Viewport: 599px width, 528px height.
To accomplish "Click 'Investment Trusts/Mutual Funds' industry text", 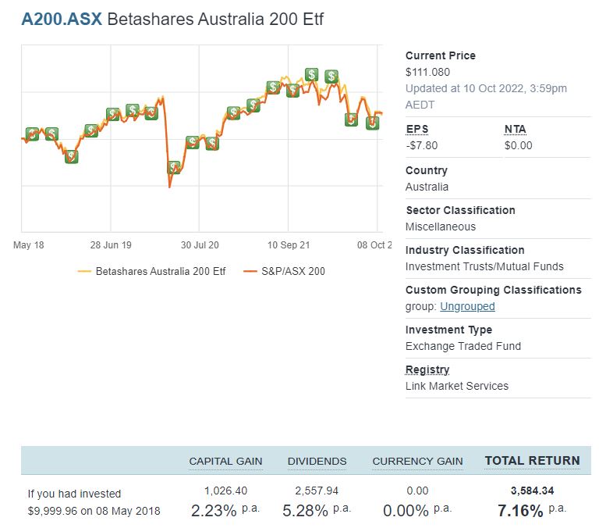I will tap(484, 266).
